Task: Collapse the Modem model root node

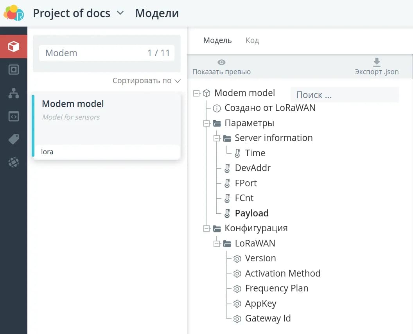Action: (196, 93)
